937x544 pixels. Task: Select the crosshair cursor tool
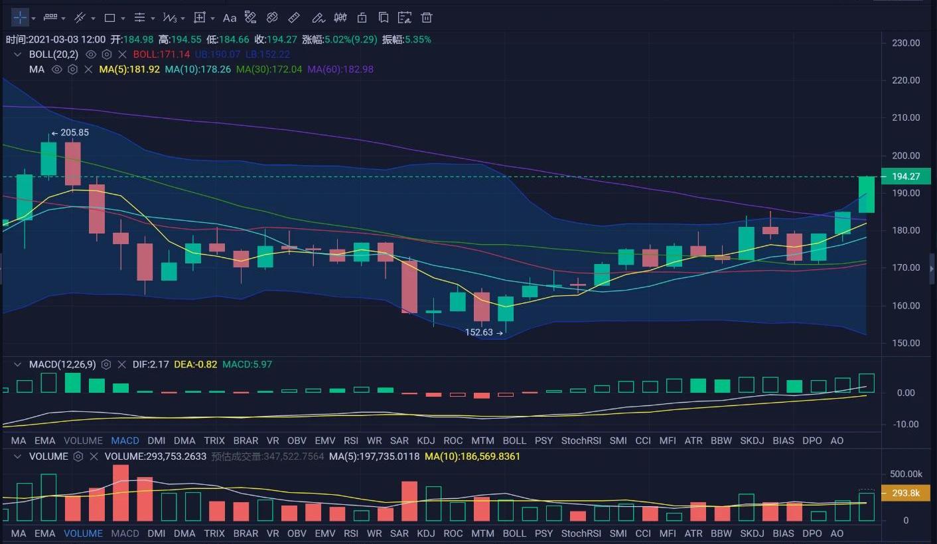pyautogui.click(x=20, y=18)
